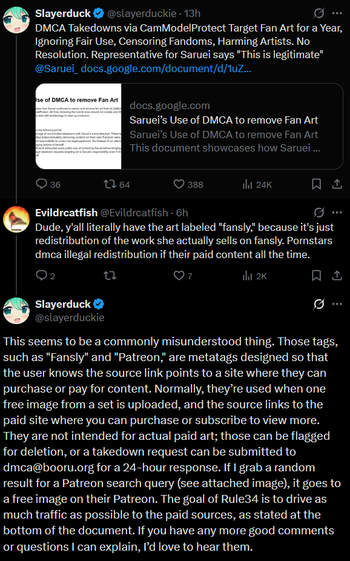This screenshot has height=561, width=350.
Task: Bookmark Evildrcatfish's reply
Action: pos(316,276)
